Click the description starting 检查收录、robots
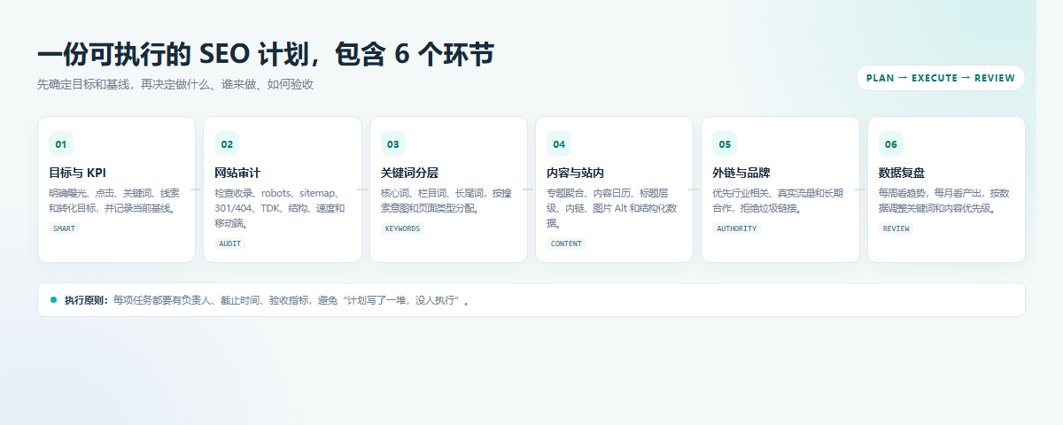The image size is (1063, 425). [280, 208]
